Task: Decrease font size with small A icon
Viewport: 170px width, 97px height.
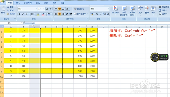Action: (51, 9)
